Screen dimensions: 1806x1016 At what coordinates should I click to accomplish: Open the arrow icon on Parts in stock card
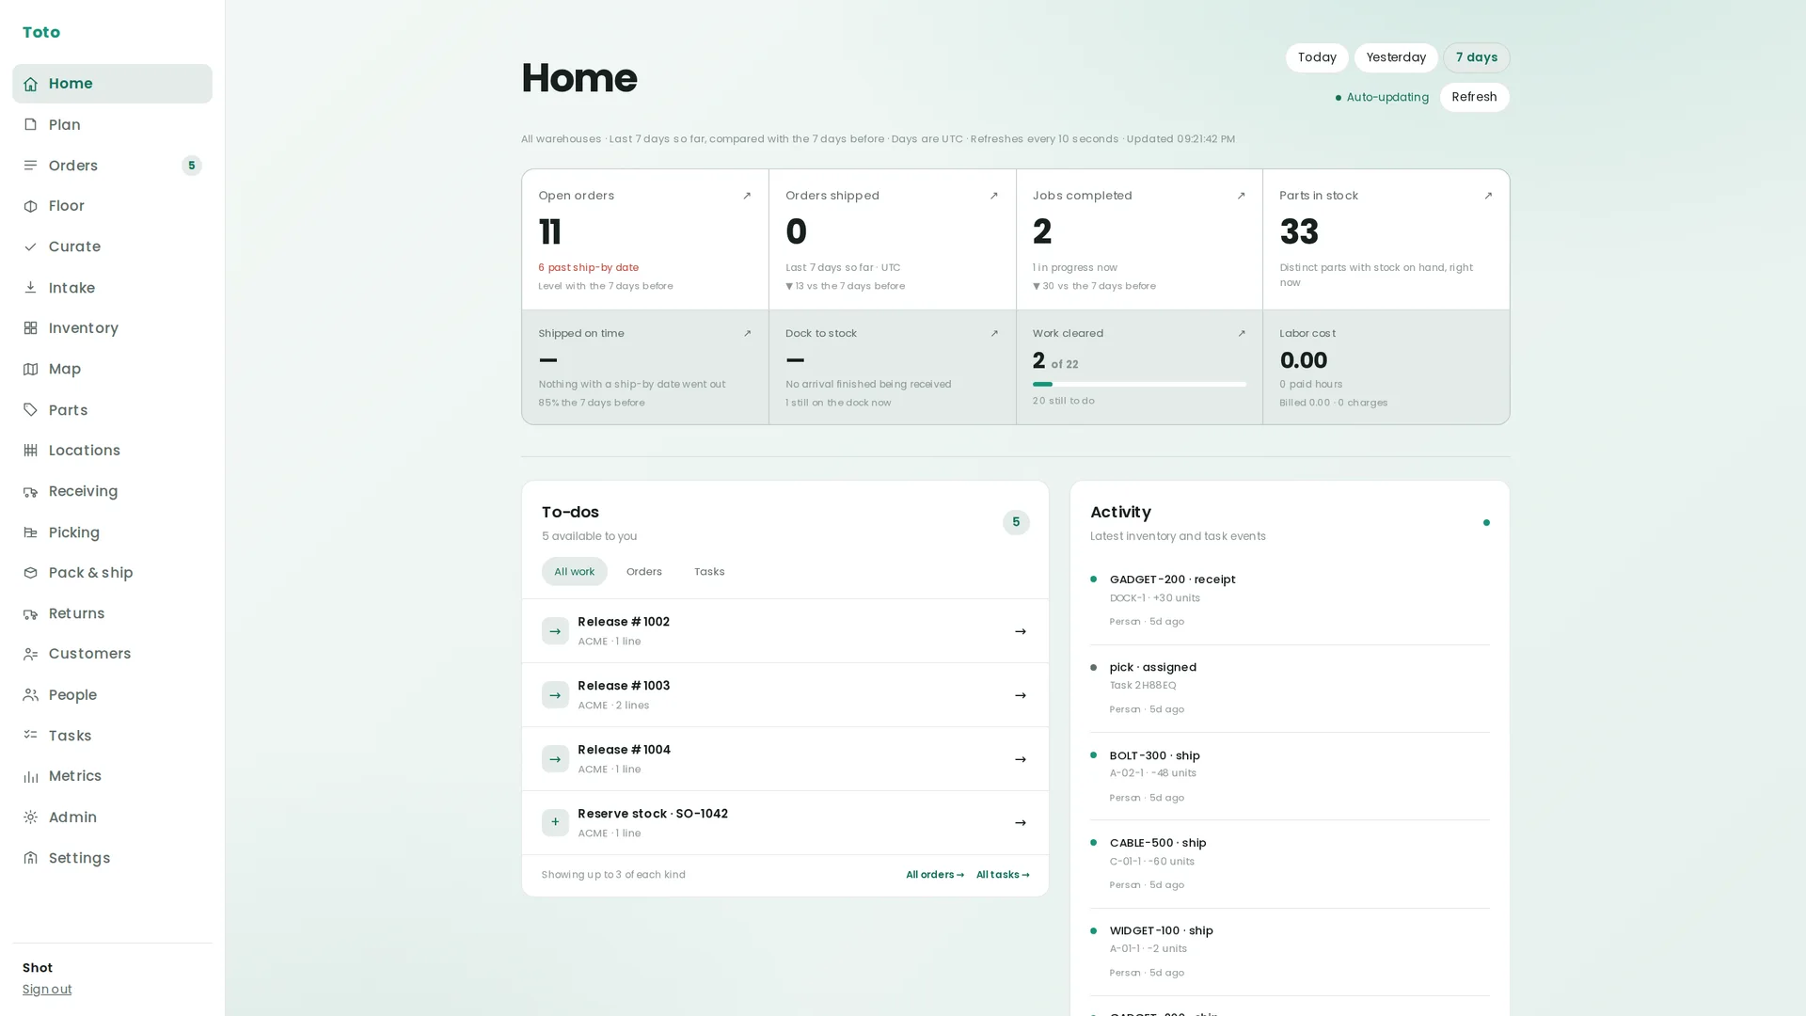(x=1488, y=196)
